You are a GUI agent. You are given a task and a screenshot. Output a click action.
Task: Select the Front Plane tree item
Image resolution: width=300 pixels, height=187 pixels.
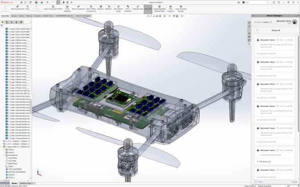click(12, 158)
